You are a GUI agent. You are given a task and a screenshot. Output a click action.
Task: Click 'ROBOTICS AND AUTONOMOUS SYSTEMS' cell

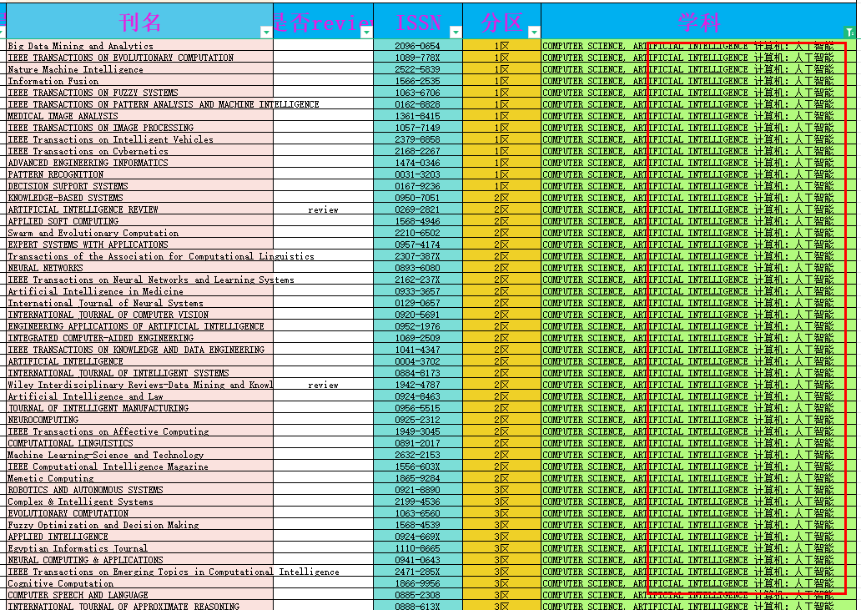coord(139,490)
